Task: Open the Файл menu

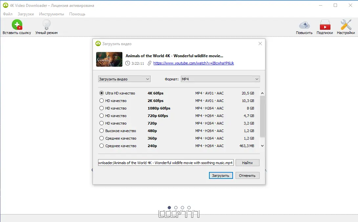Action: (8, 14)
